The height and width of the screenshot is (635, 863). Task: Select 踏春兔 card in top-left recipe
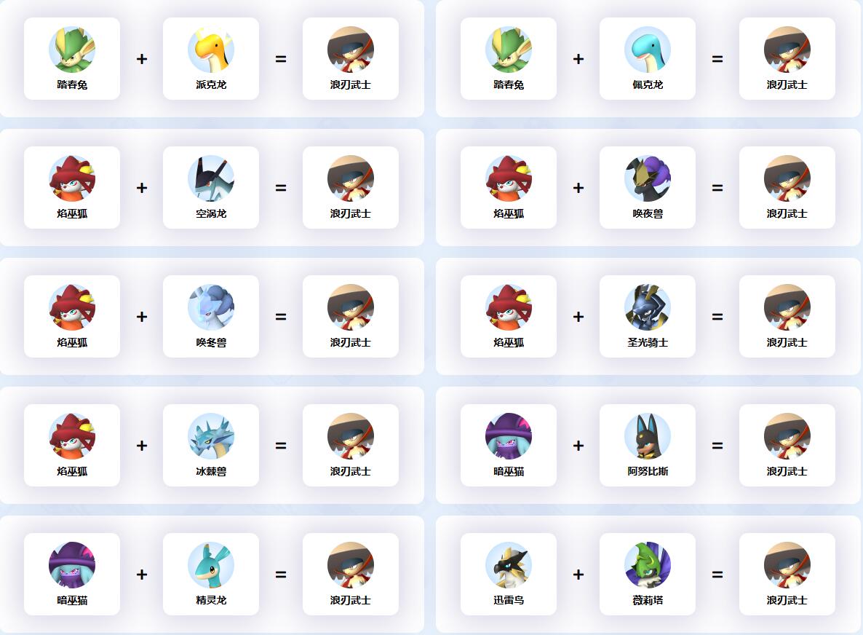click(x=72, y=59)
